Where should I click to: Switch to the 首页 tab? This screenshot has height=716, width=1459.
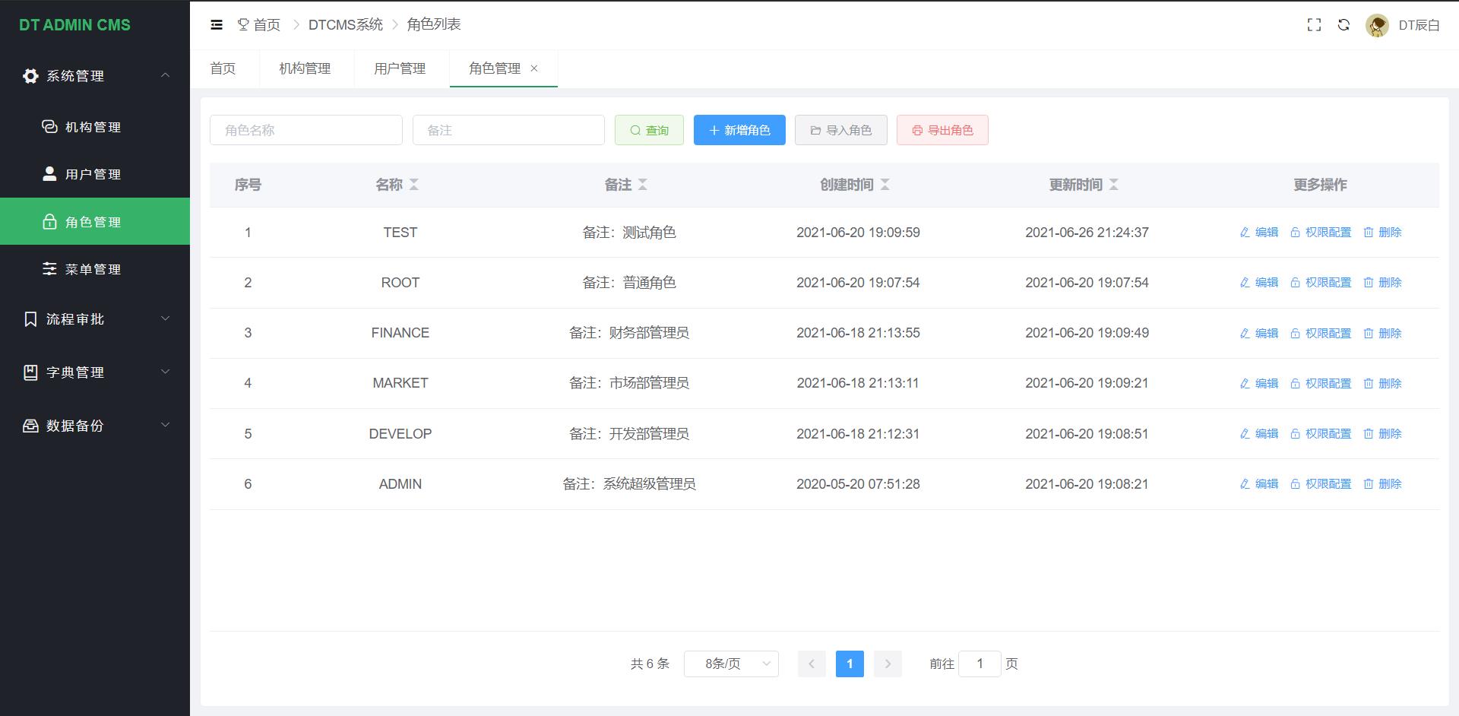coord(223,68)
